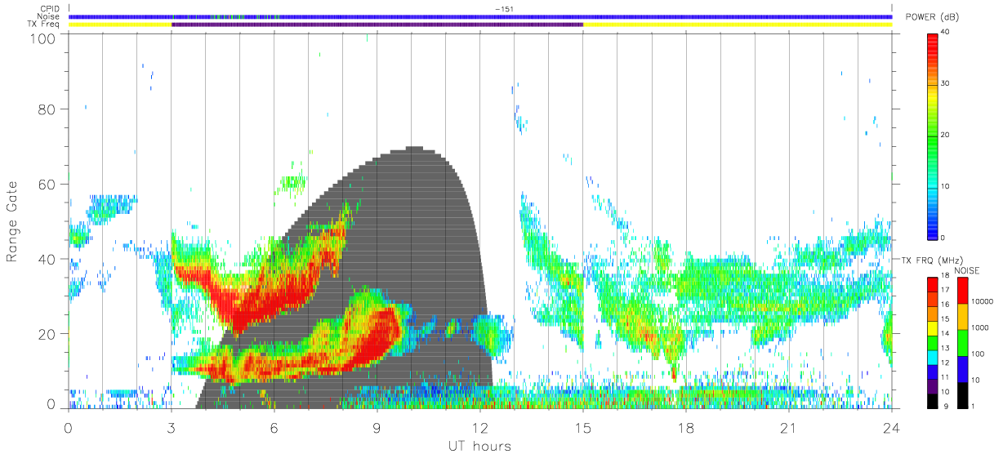The image size is (1003, 463).
Task: Click the 40 tick on the POWER scale
Action: (x=947, y=33)
